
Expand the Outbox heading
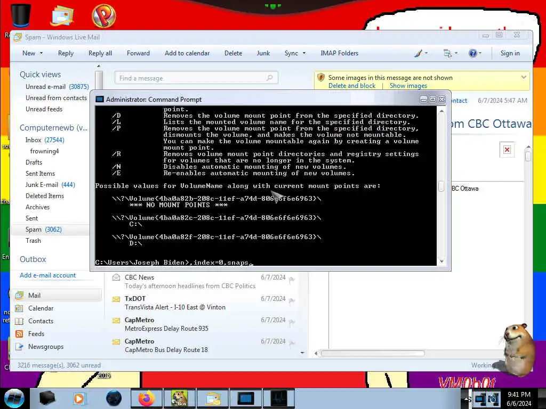33,259
